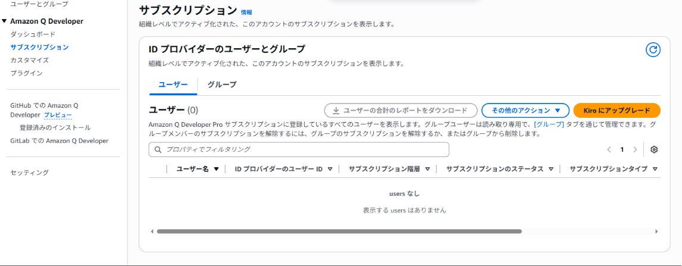Sort by ユーザー名 column arrow
Screen dimensions: 682x266
(217, 169)
